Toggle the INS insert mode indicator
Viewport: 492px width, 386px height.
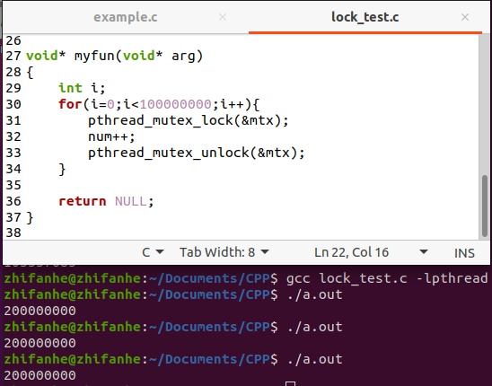(464, 253)
